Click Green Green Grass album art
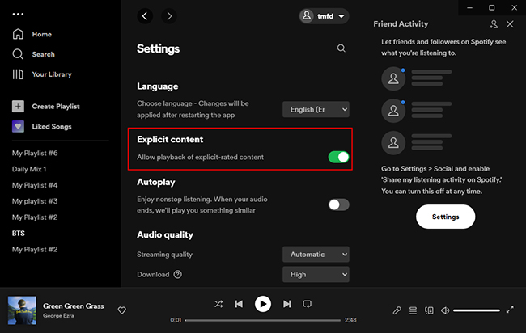 [x=22, y=310]
